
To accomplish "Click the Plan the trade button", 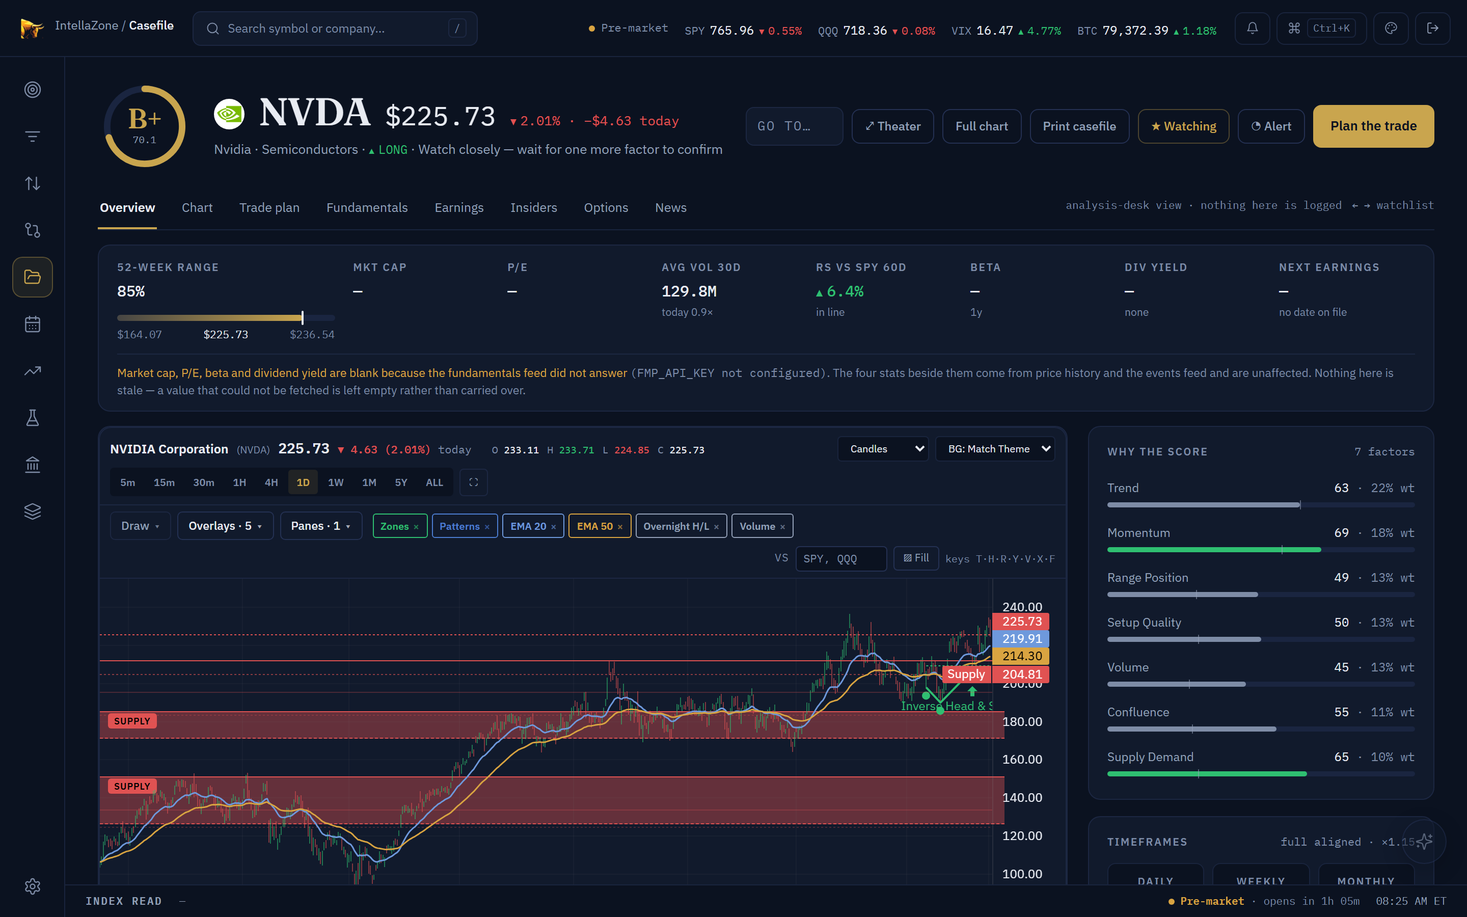I will click(x=1373, y=126).
